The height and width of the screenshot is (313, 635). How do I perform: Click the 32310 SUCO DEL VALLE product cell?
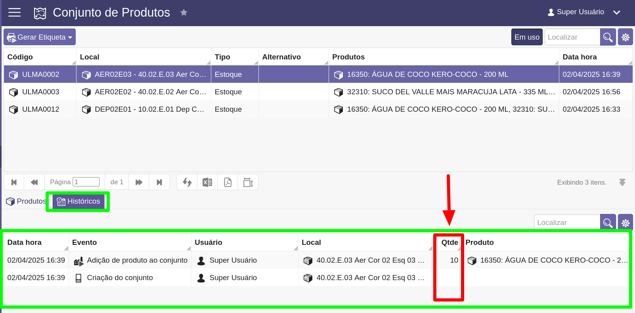444,92
